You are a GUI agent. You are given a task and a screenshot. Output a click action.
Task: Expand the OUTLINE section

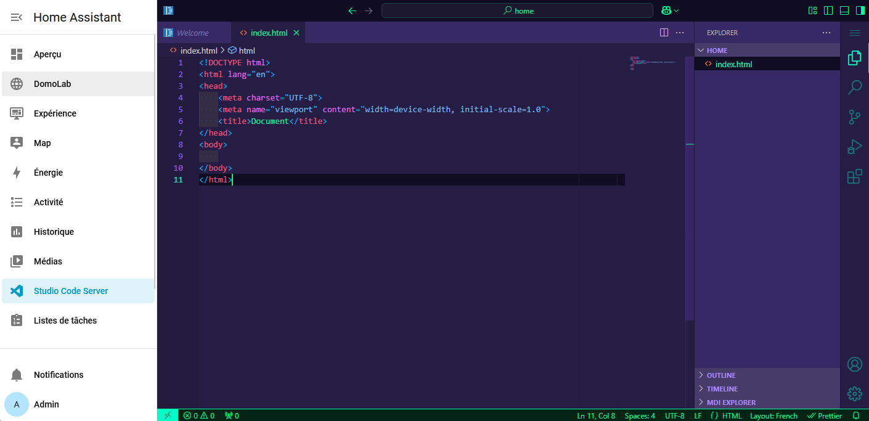point(720,375)
